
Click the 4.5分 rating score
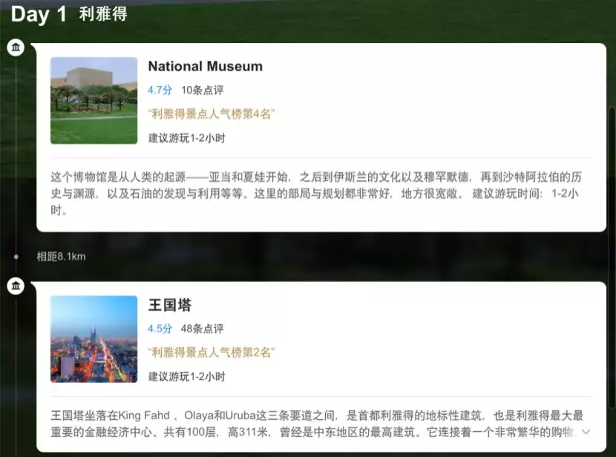pos(160,329)
